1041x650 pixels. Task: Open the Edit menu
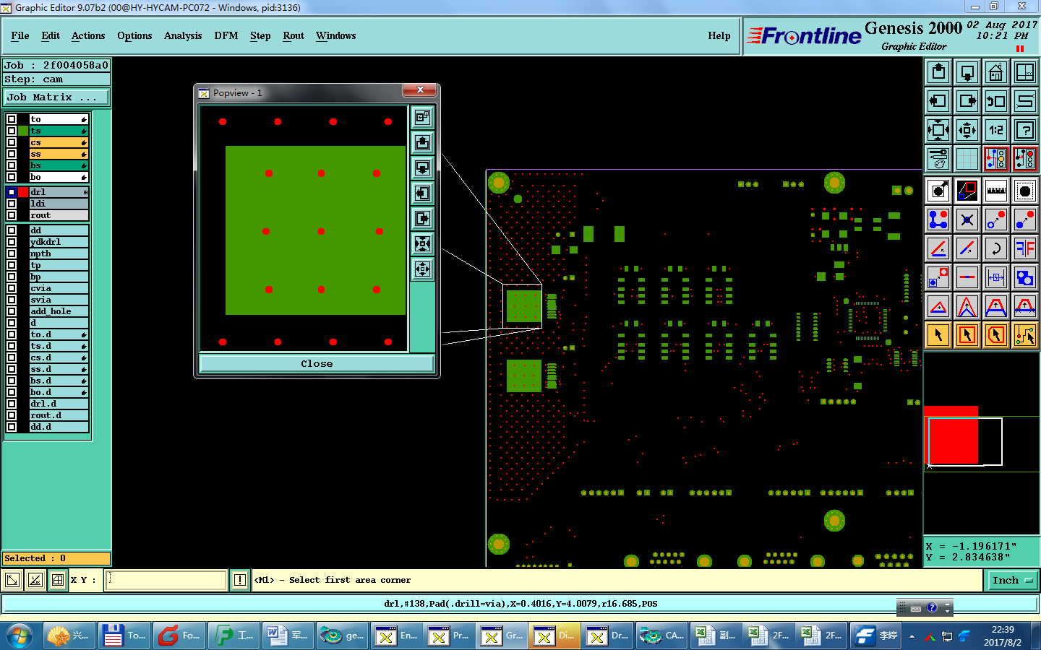pyautogui.click(x=51, y=35)
